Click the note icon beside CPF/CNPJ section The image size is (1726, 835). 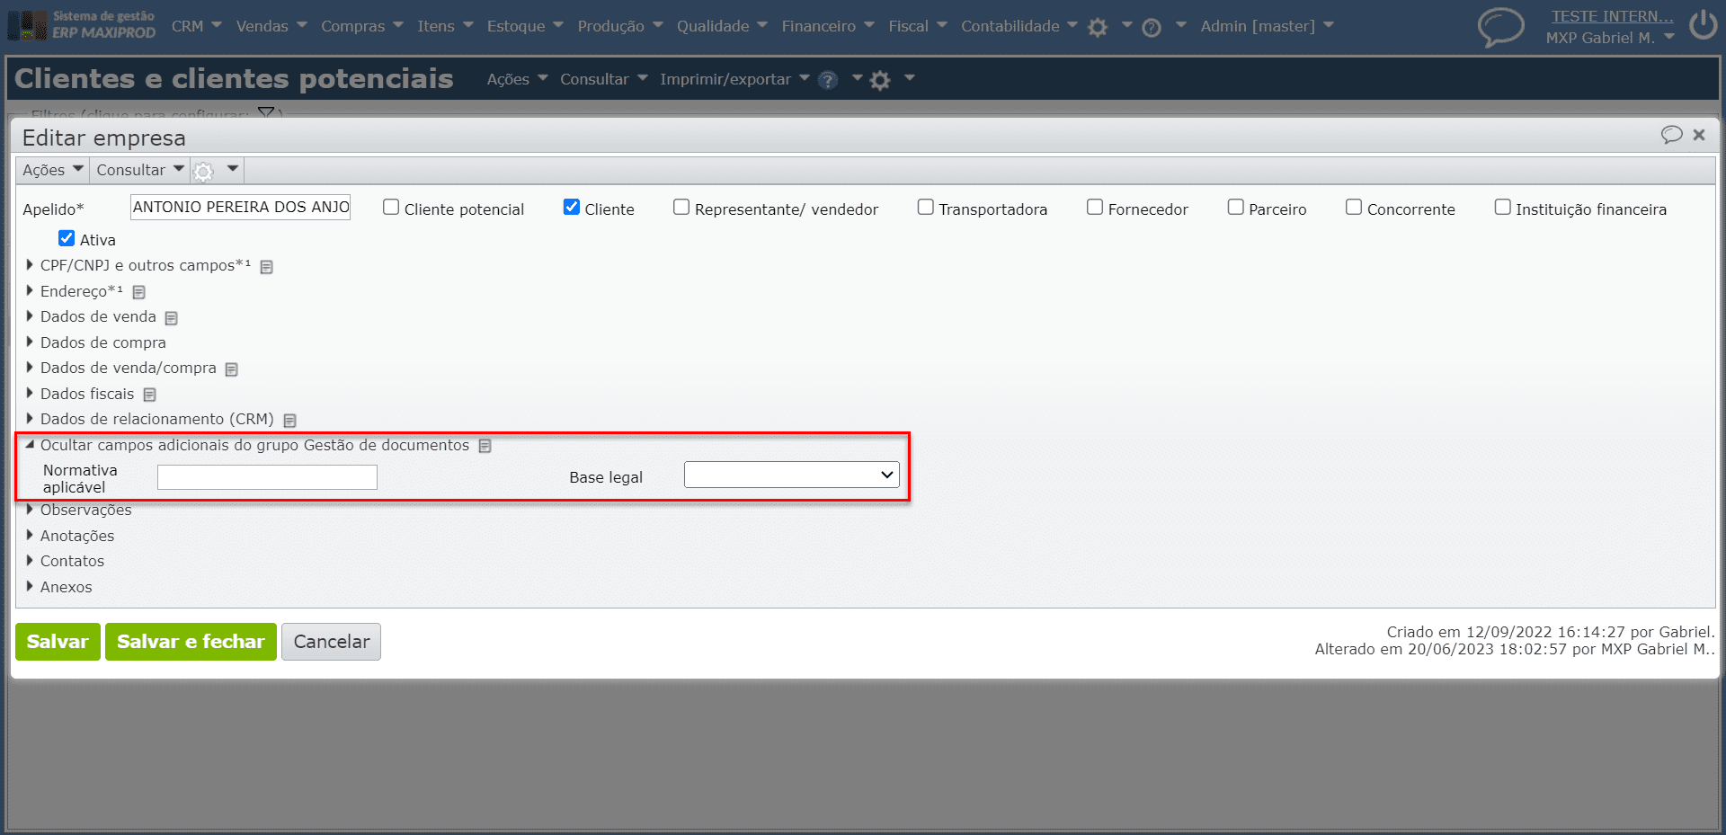point(267,267)
